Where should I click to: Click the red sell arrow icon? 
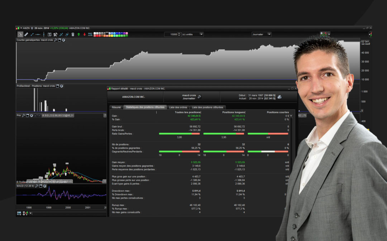point(85,34)
